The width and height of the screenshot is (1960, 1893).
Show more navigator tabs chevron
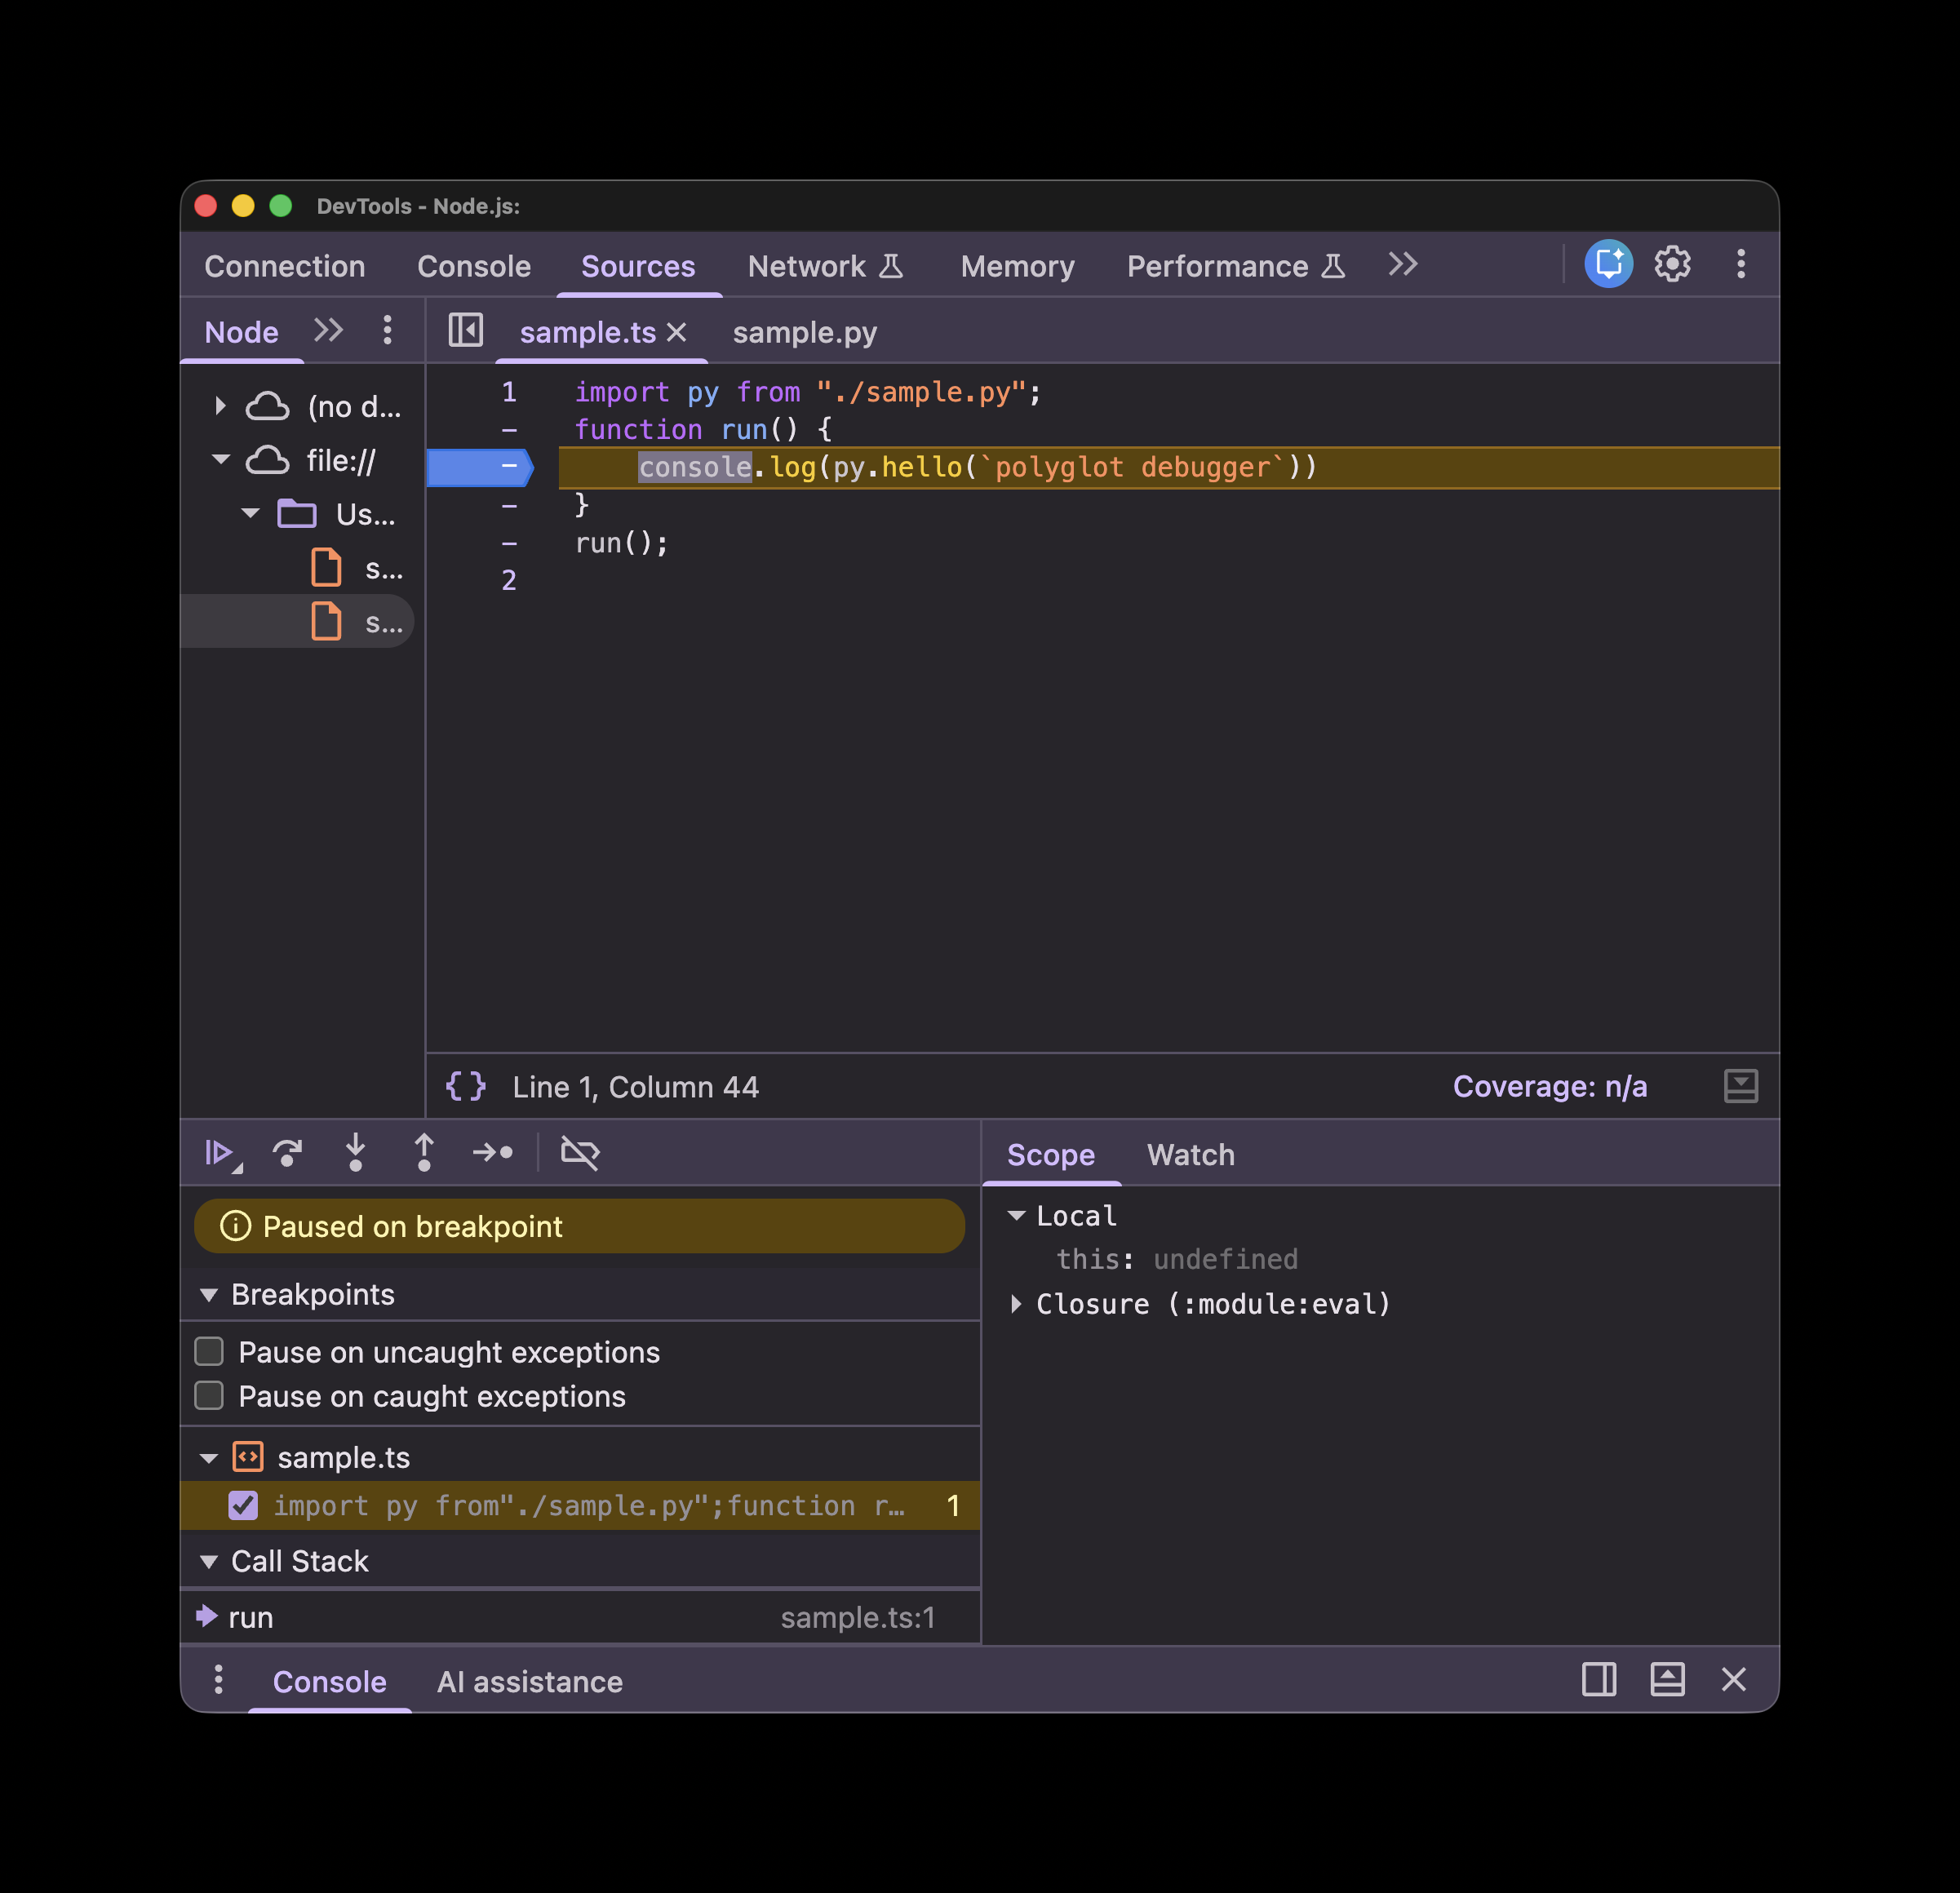(x=328, y=330)
